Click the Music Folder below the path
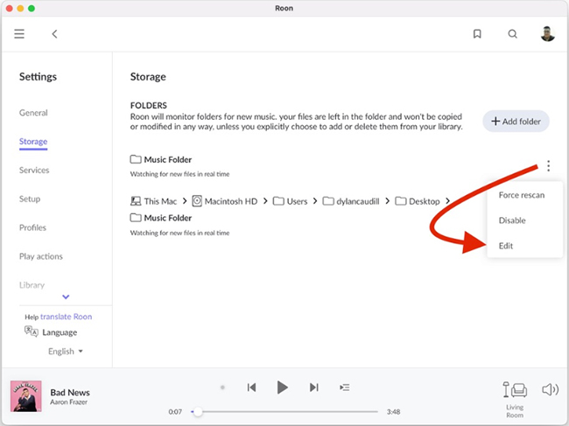The width and height of the screenshot is (569, 426). point(161,218)
